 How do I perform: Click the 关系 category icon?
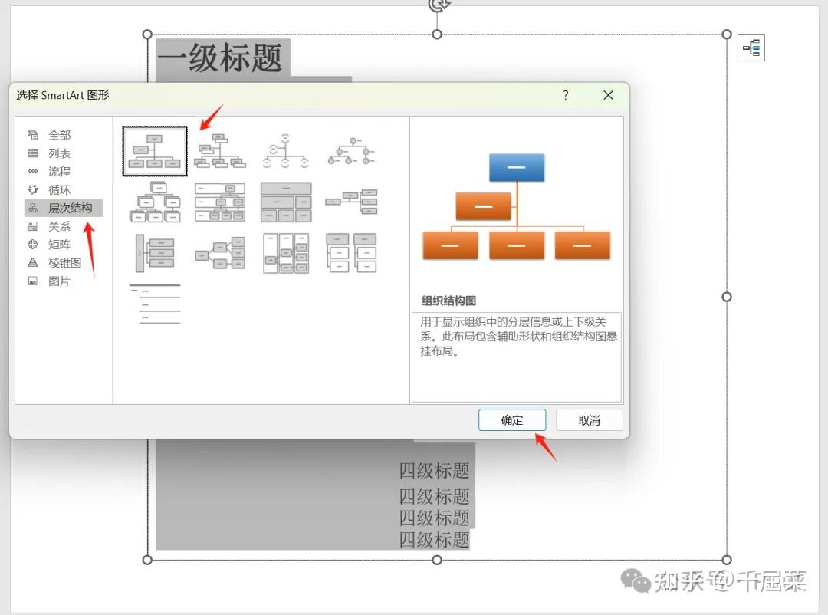click(34, 226)
